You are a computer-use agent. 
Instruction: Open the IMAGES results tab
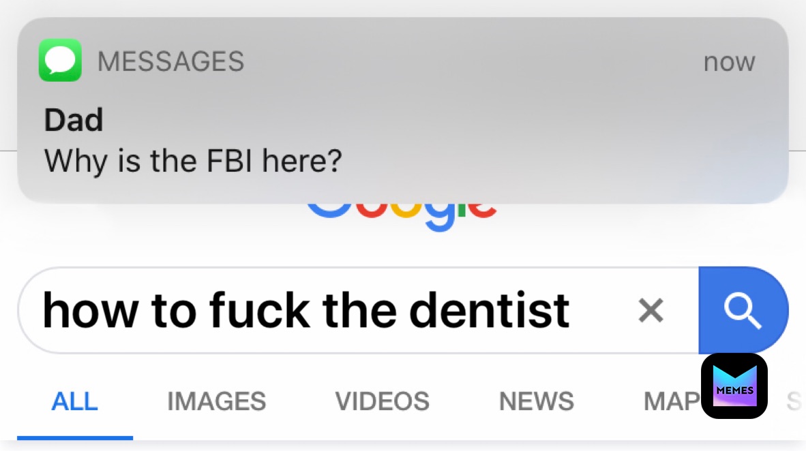[x=216, y=401]
